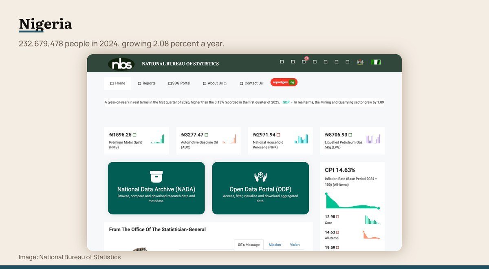
Task: Switch to the Mission tab
Action: [x=275, y=245]
